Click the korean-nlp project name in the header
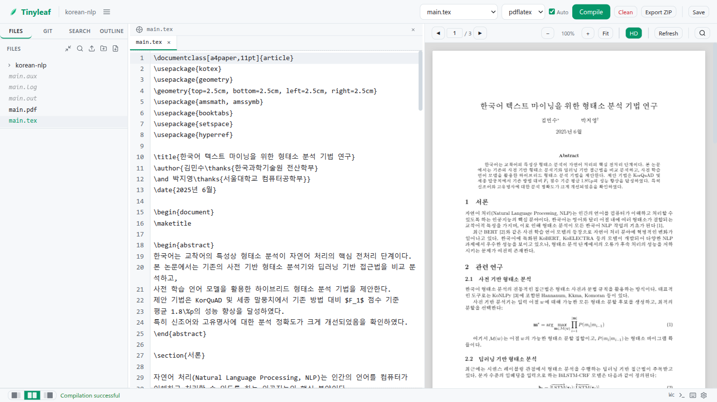Viewport: 717px width, 402px height. (80, 12)
